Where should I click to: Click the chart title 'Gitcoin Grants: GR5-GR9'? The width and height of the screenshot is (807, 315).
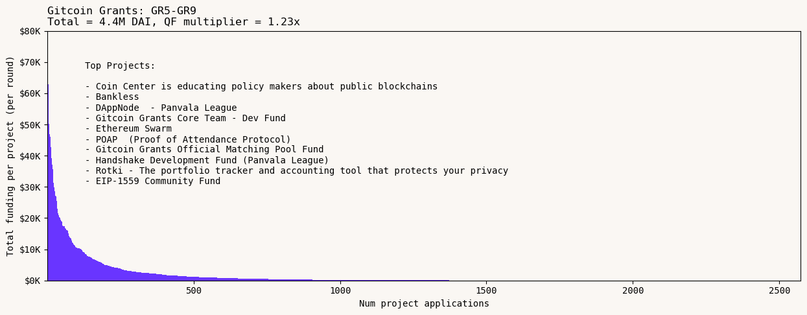122,11
